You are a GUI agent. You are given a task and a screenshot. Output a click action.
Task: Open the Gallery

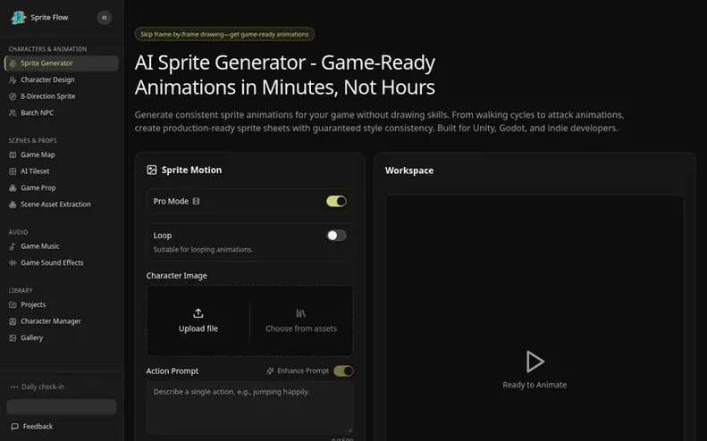pos(62,337)
